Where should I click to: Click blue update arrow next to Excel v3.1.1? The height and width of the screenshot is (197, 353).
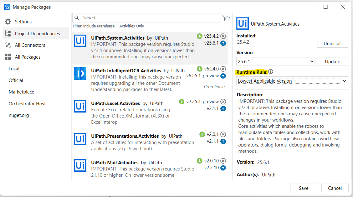click(x=223, y=109)
